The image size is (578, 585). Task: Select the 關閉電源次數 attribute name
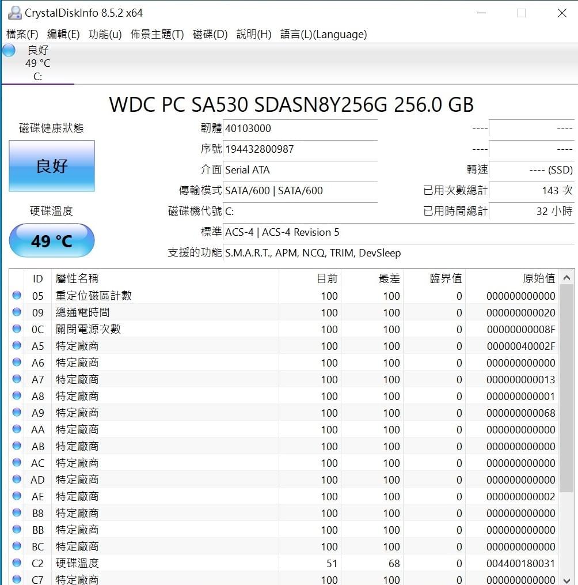click(x=88, y=330)
